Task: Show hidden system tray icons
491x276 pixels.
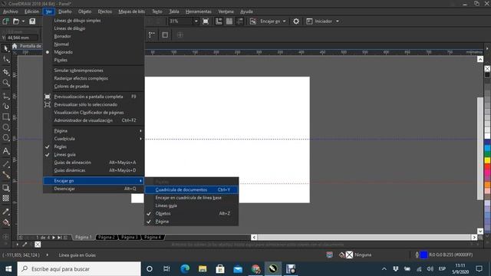Action: pyautogui.click(x=384, y=269)
